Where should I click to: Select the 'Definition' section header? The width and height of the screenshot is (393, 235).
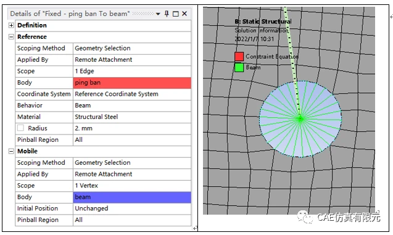coord(32,25)
